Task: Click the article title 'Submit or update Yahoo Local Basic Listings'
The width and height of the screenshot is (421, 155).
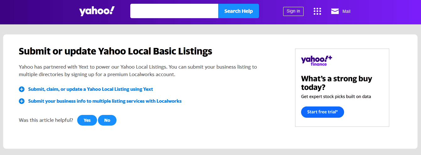Action: click(x=116, y=51)
